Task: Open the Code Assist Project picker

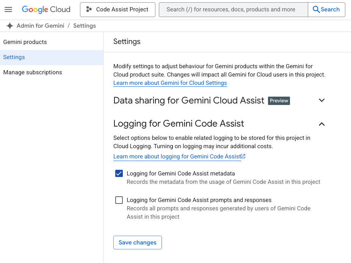Action: 118,9
